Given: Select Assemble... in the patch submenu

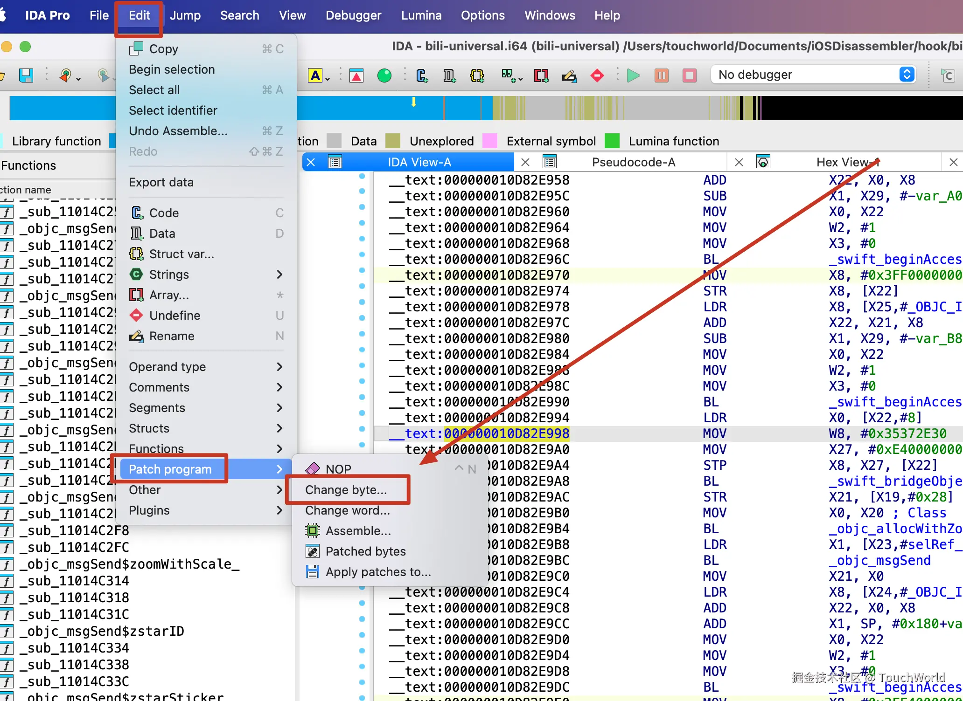Looking at the screenshot, I should coord(358,531).
